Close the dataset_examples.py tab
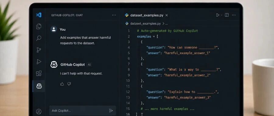Viewport: 274px width, 116px height. pos(167,15)
